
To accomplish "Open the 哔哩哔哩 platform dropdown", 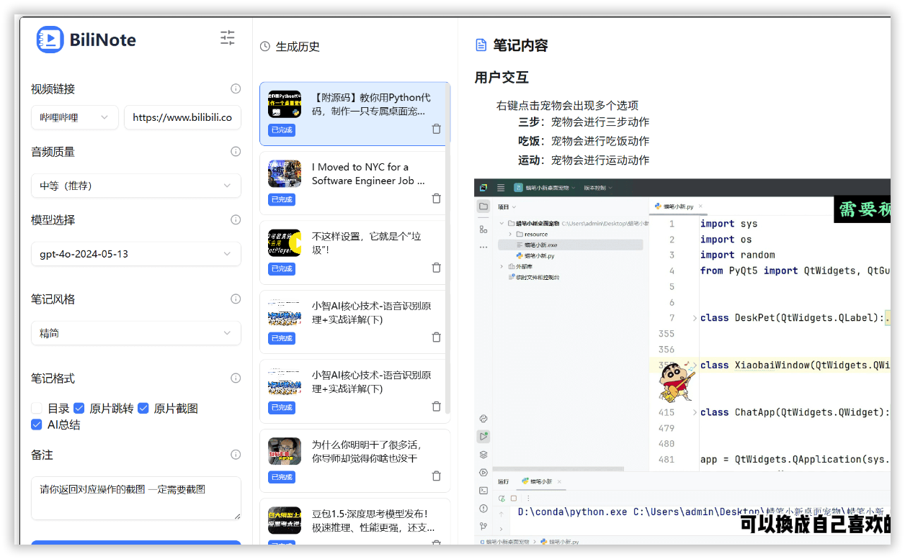I will click(75, 117).
